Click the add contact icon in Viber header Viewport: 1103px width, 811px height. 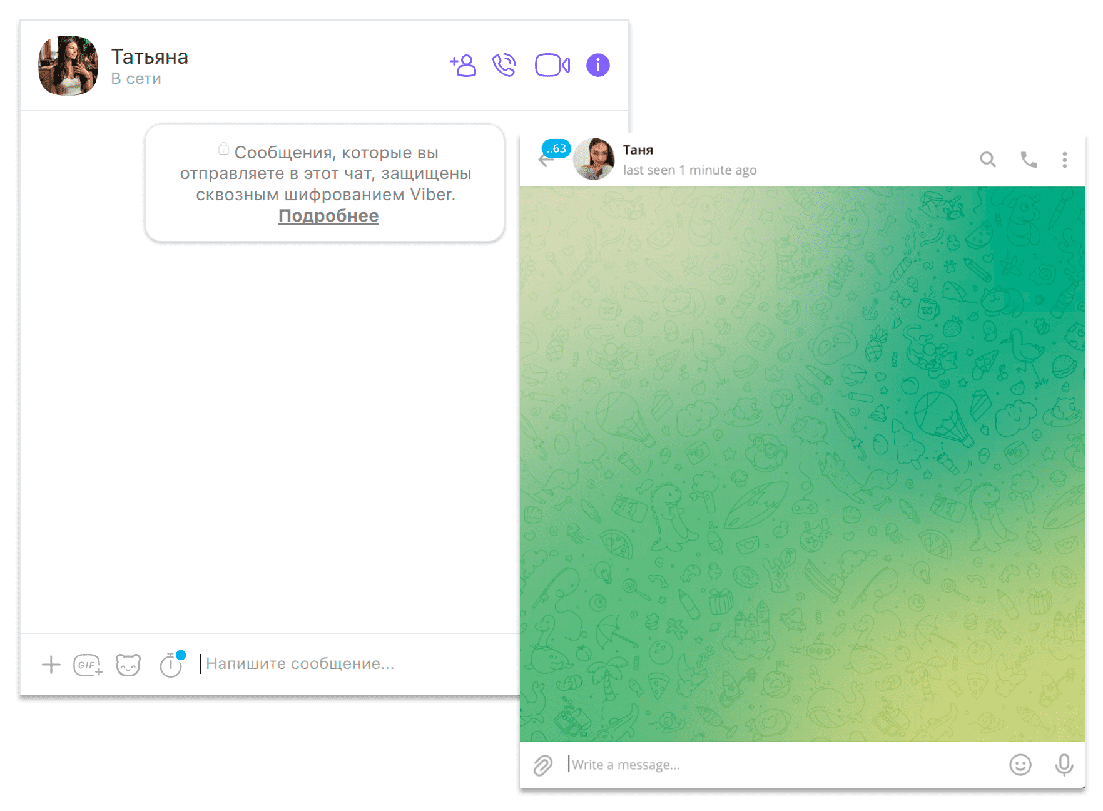(463, 65)
